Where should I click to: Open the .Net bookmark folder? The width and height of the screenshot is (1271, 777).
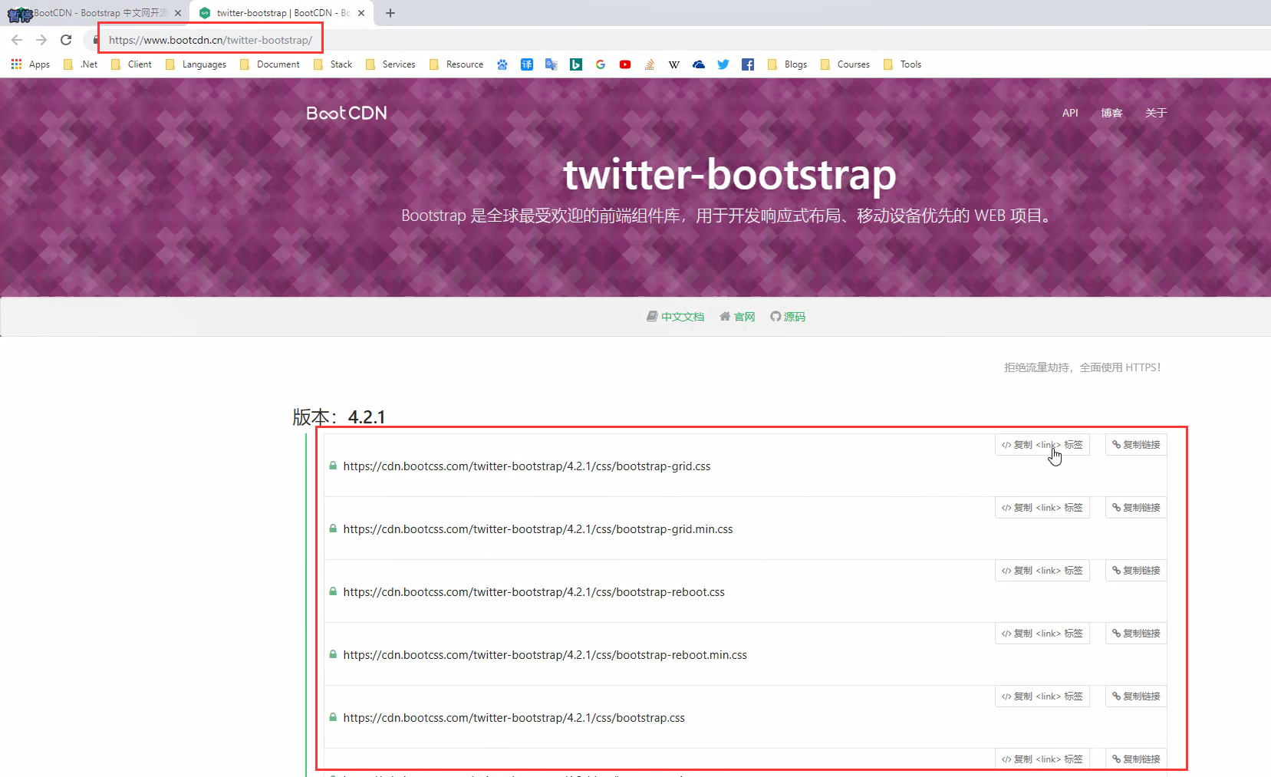click(x=81, y=64)
